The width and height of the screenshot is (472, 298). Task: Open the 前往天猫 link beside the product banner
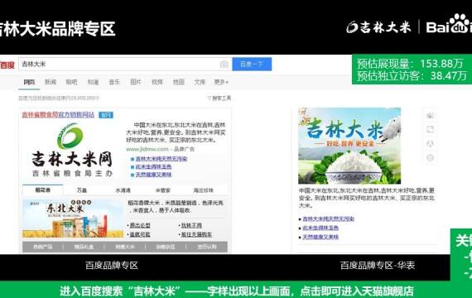point(196,234)
